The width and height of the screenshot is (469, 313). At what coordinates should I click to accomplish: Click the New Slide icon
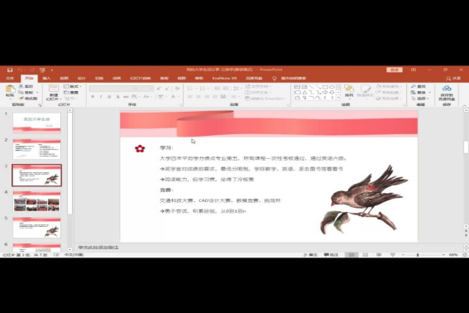pos(54,89)
